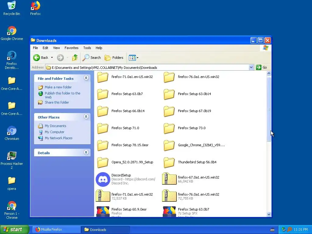Click the Search toolbar button

tap(91, 58)
